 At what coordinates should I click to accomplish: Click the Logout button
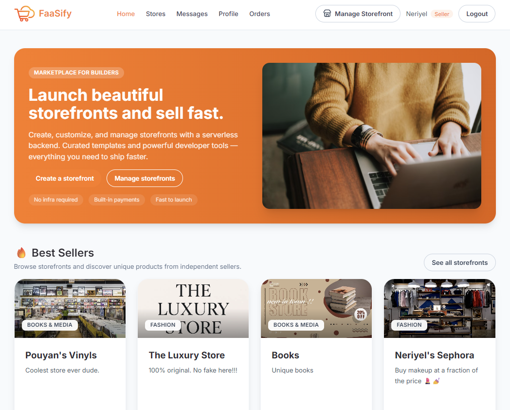click(x=477, y=14)
